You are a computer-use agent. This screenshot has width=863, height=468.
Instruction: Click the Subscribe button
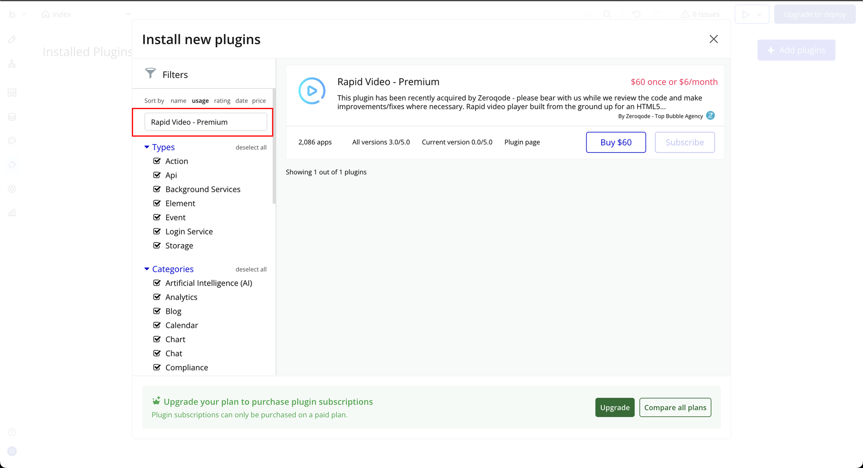(x=685, y=142)
